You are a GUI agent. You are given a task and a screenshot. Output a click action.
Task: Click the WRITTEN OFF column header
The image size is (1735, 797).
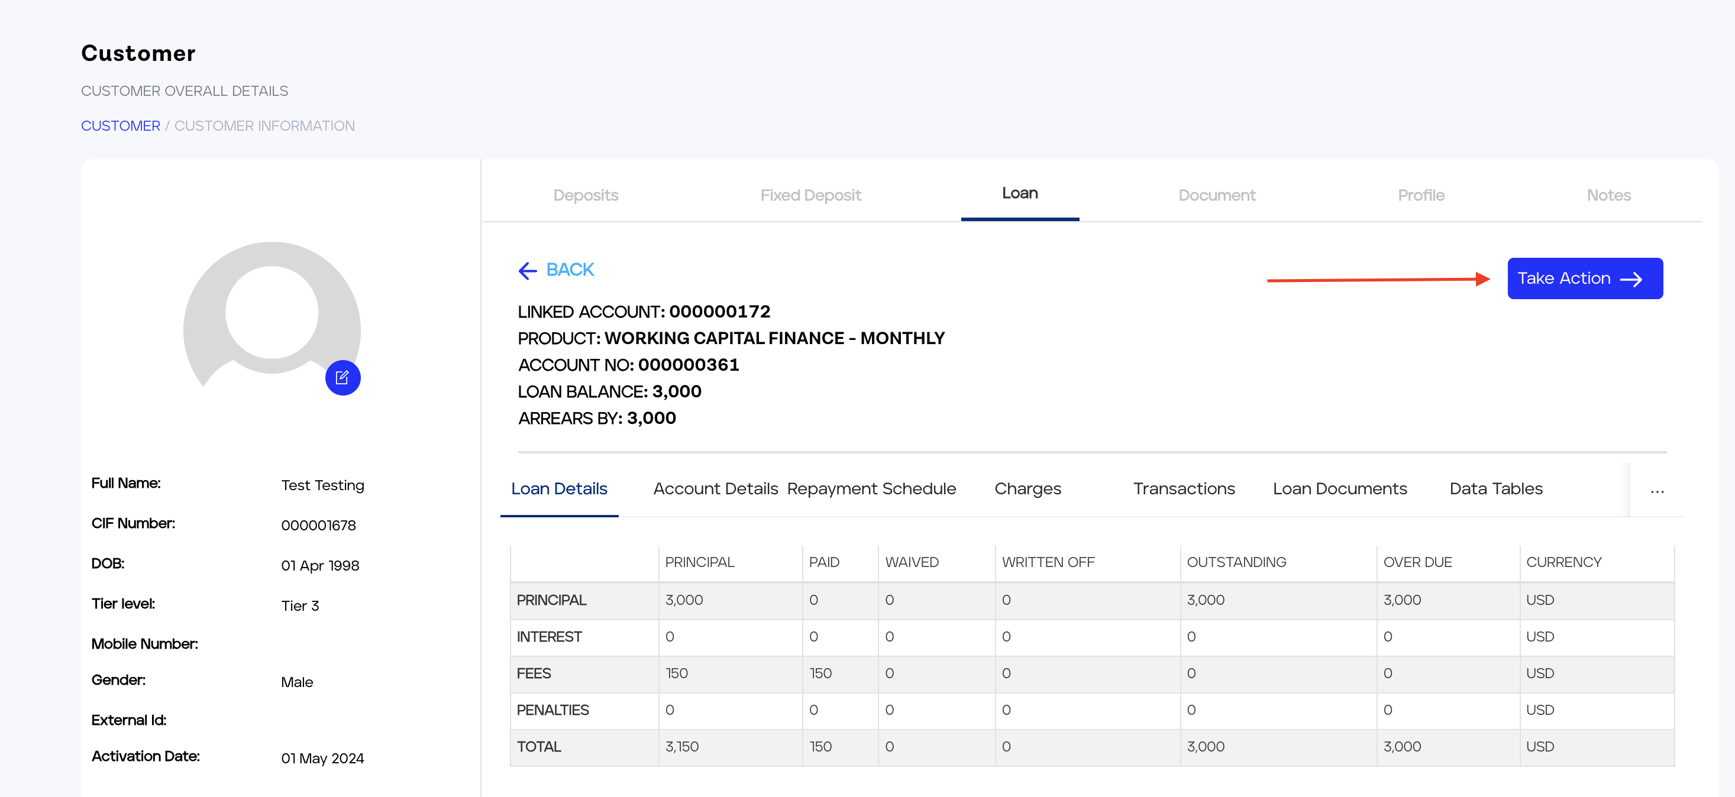coord(1048,562)
